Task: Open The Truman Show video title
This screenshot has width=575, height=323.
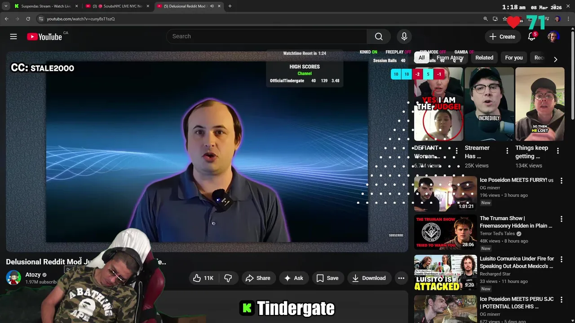Action: 516,222
